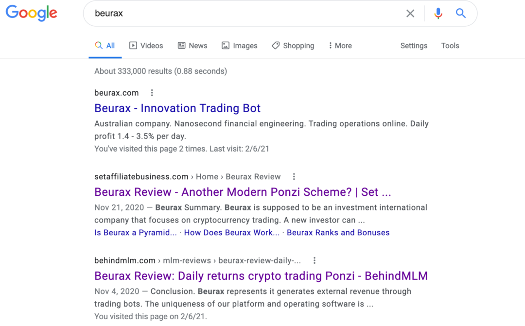Open the three-dot menu for setaffiliatebusiness.com result
This screenshot has height=326, width=525.
pos(294,176)
